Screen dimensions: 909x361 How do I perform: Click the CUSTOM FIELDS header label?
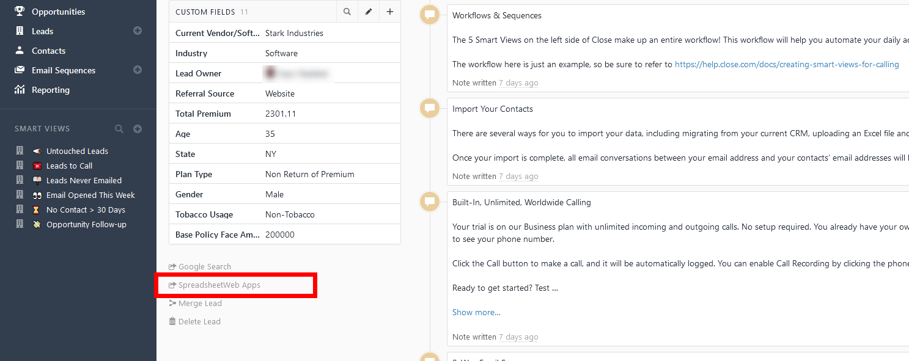[205, 12]
